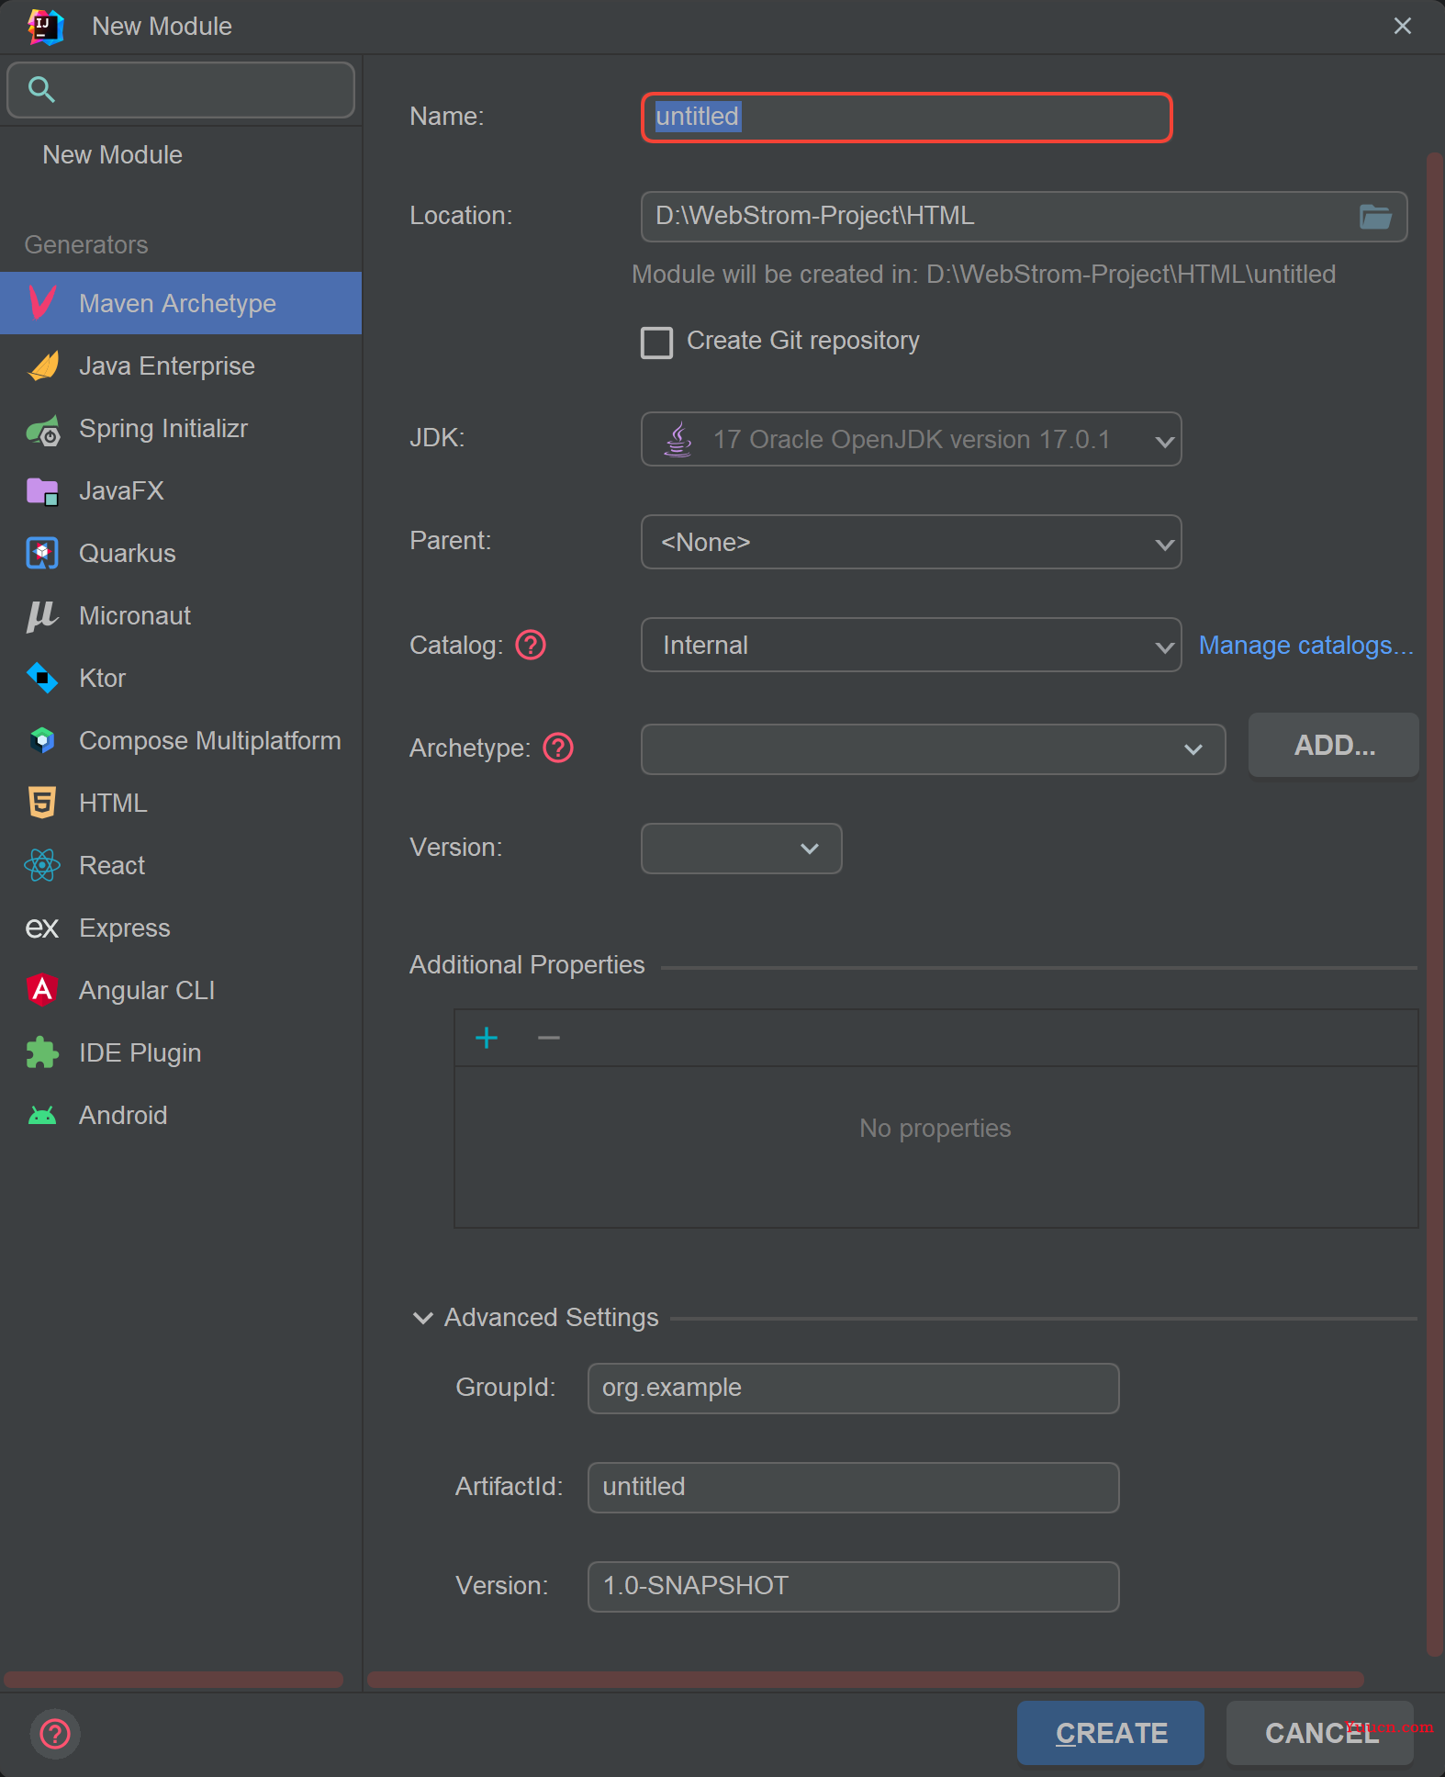Select Java Enterprise generator
1445x1777 pixels.
click(x=181, y=366)
